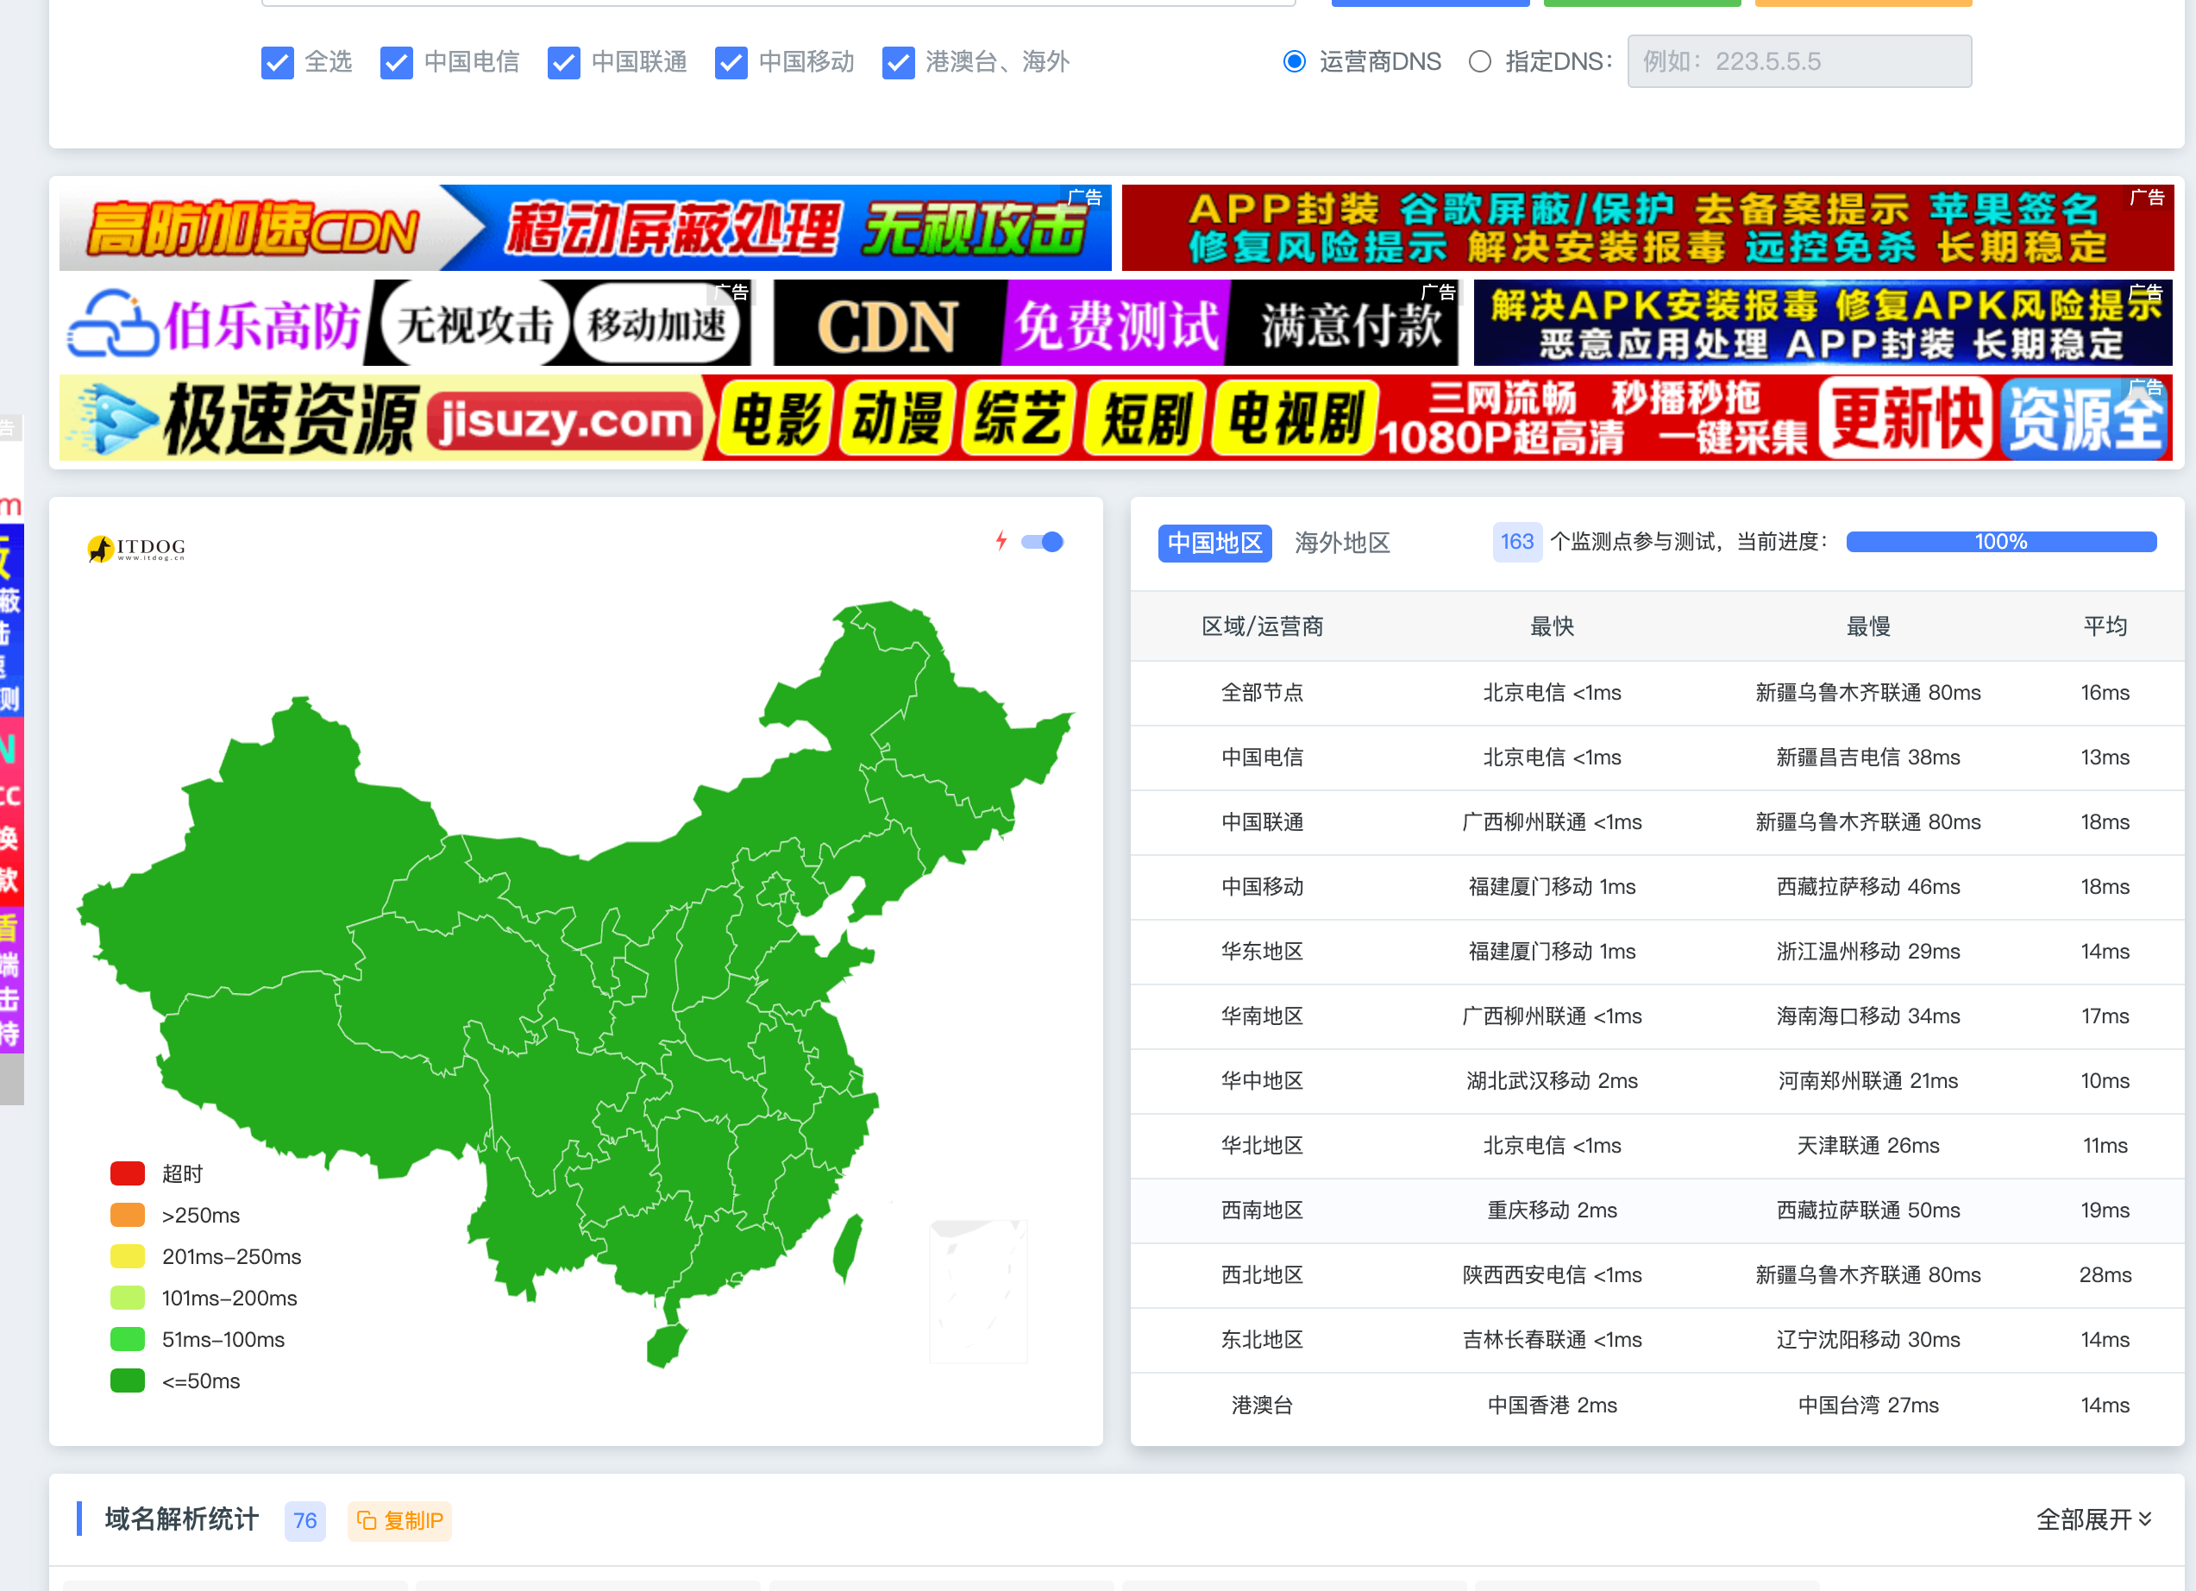
Task: Select the 华南地区 row label
Action: click(x=1262, y=1016)
